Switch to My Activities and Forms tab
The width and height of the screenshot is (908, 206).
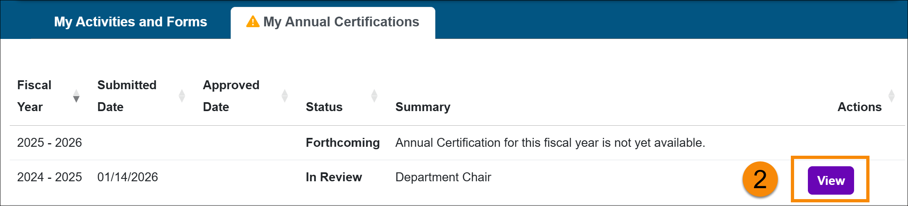[x=131, y=22]
